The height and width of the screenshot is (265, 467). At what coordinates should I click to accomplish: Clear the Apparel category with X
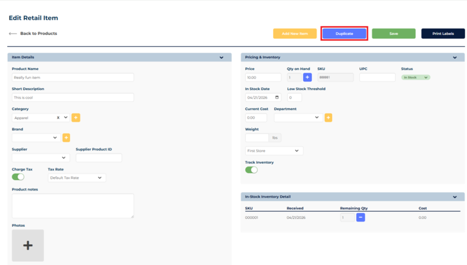click(58, 117)
